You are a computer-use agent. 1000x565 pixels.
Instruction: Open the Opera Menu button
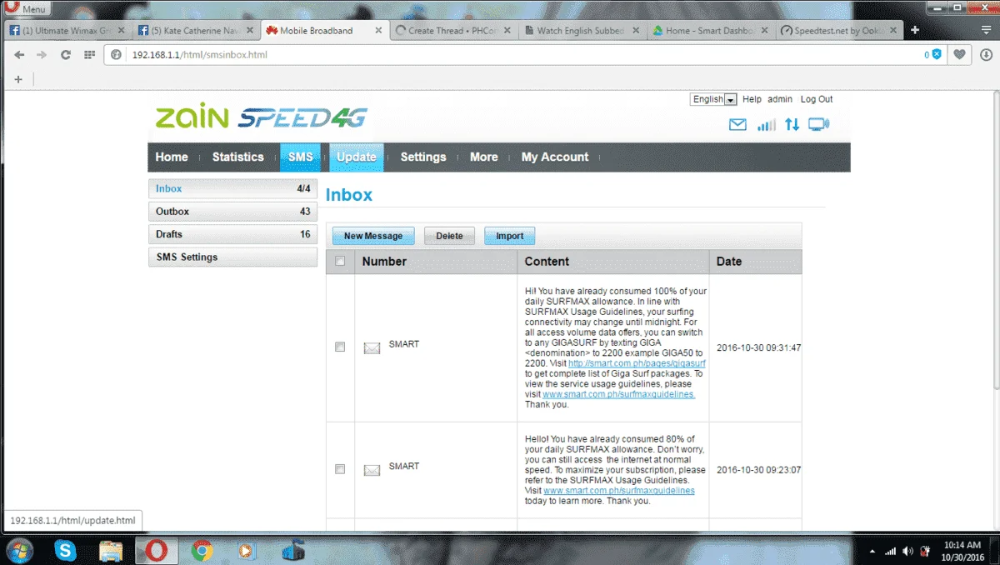[x=27, y=8]
